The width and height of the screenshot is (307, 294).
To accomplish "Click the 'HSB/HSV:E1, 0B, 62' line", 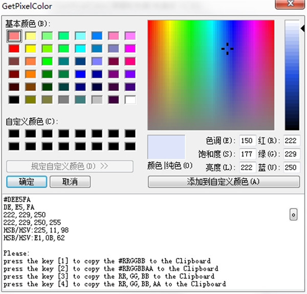I will coord(34,238).
